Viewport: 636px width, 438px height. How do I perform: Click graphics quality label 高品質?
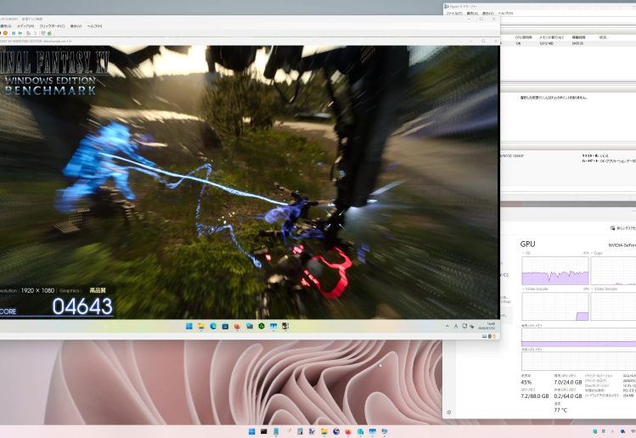[98, 290]
